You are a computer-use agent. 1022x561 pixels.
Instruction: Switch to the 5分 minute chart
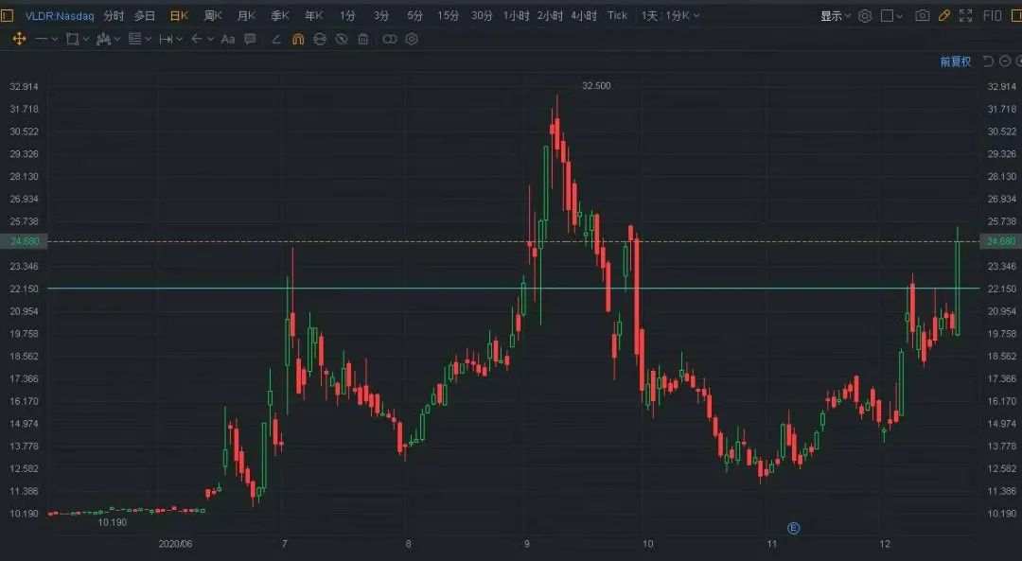[x=415, y=16]
